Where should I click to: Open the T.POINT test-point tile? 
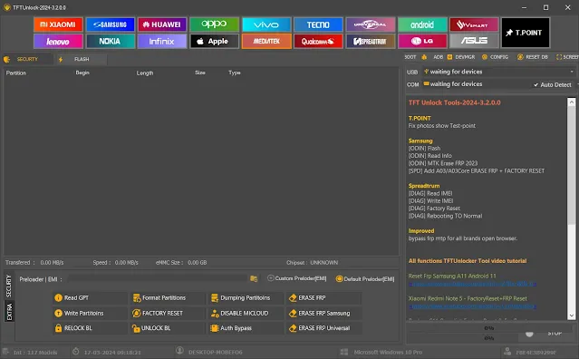click(x=526, y=33)
